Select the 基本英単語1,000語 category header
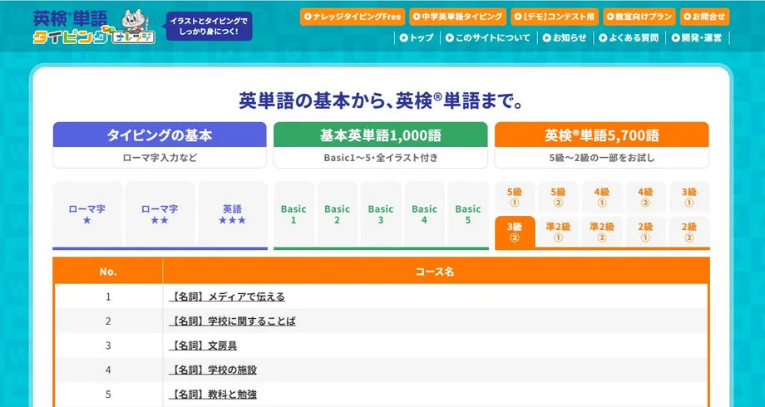 381,135
